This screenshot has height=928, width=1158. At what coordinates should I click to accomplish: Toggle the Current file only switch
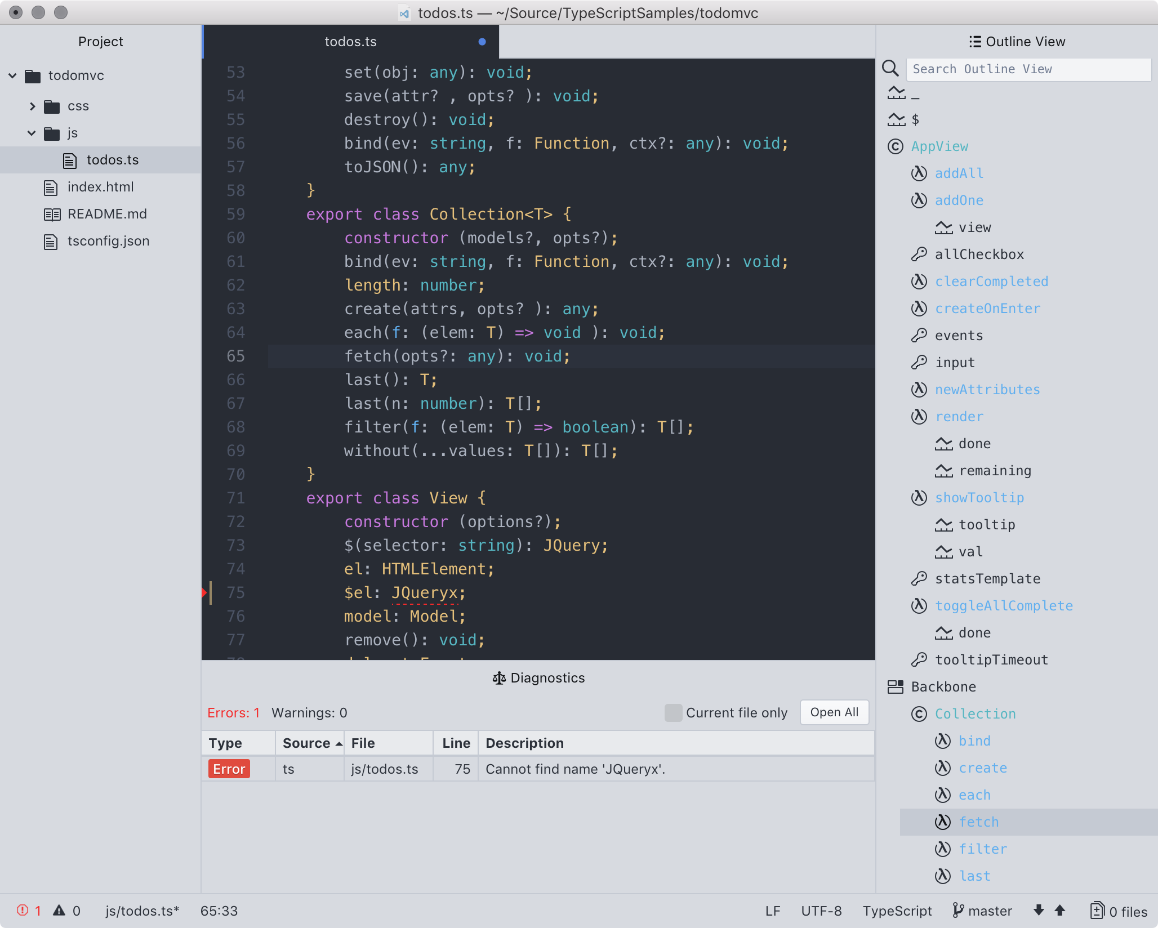click(671, 712)
